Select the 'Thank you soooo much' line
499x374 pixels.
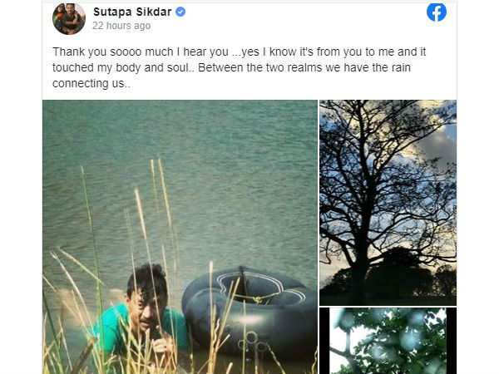239,52
